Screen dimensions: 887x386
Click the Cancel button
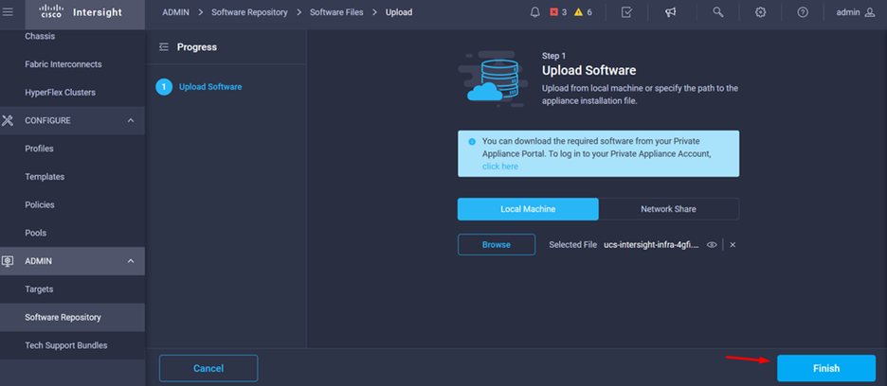pyautogui.click(x=208, y=368)
